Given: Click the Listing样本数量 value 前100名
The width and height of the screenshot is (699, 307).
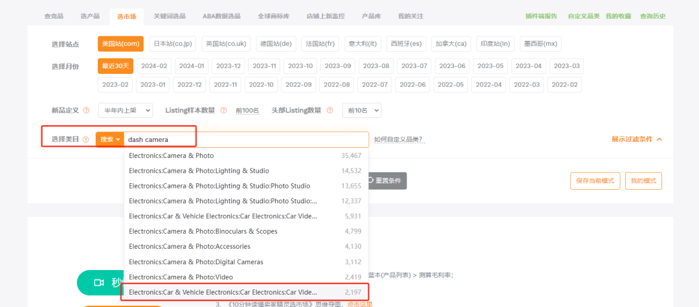Looking at the screenshot, I should (247, 110).
